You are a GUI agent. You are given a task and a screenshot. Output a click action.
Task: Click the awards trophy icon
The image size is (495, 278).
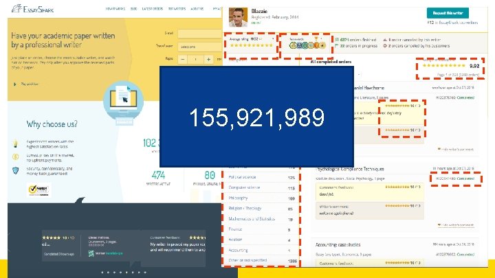pos(316,38)
